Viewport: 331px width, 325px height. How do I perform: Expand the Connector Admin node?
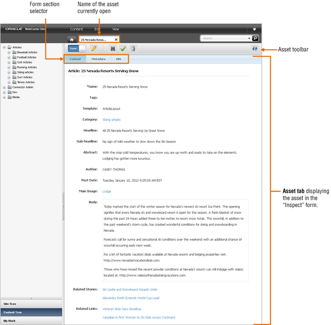[x=4, y=88]
